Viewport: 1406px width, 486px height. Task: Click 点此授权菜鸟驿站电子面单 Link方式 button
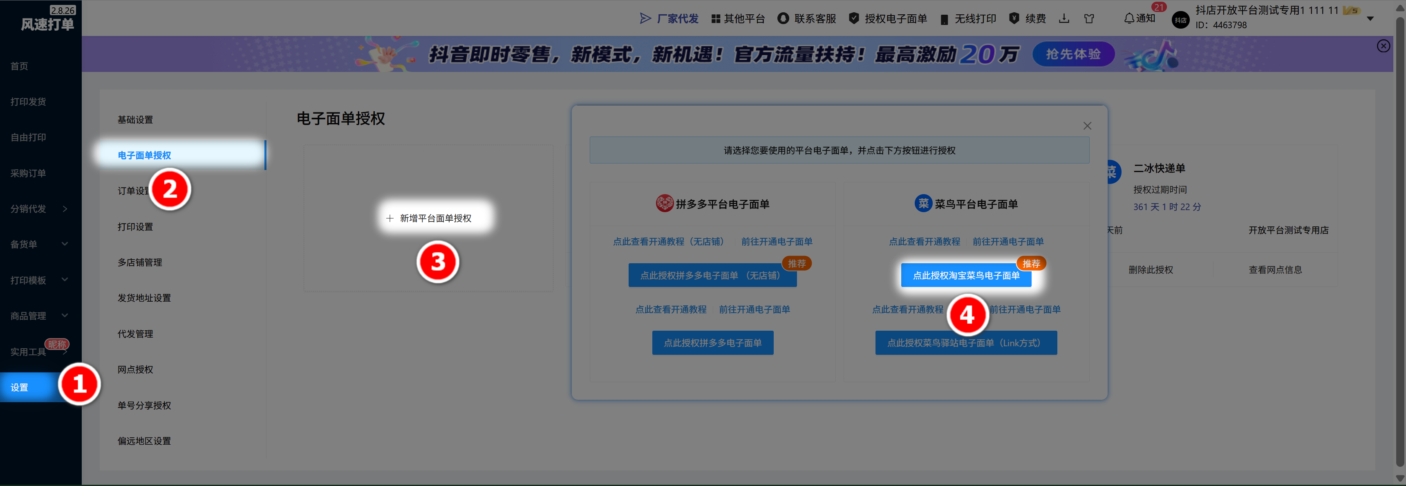tap(965, 343)
